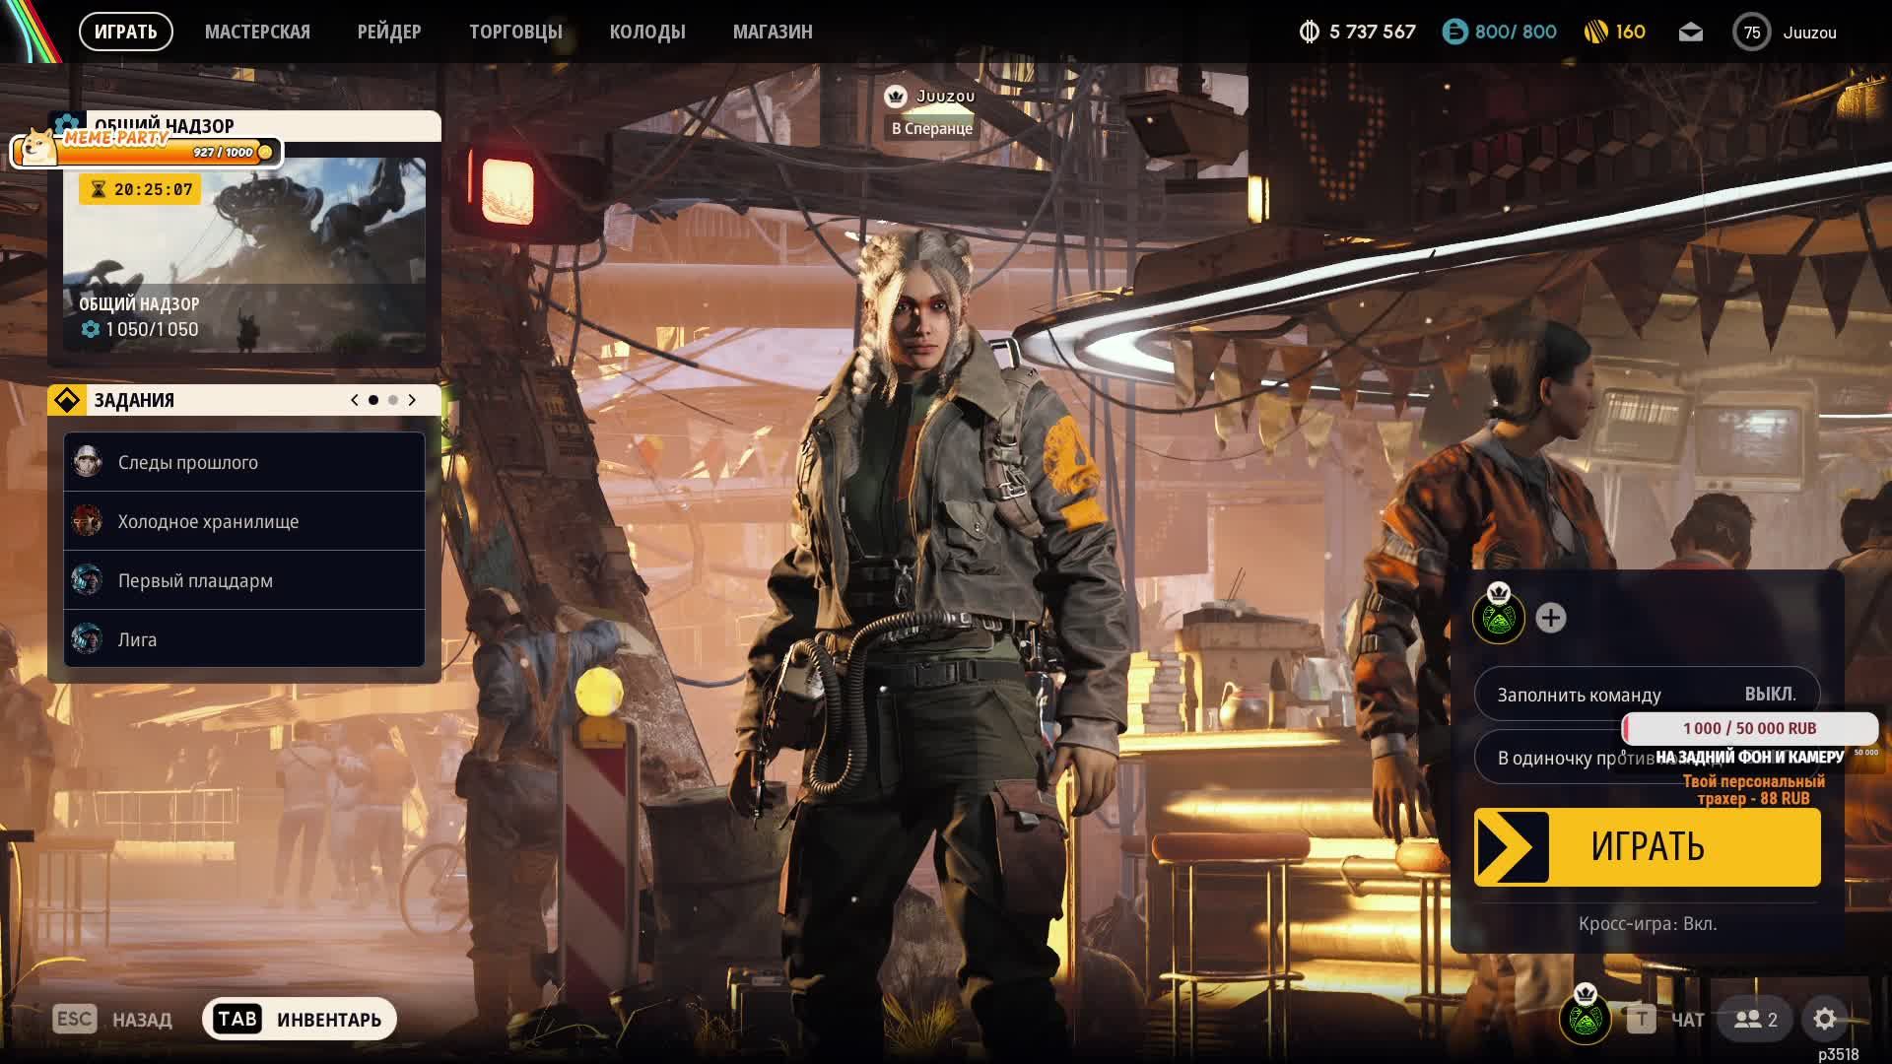Open the Инвентарь via the TAB button
Screen dimensions: 1892x1064
tap(300, 1019)
